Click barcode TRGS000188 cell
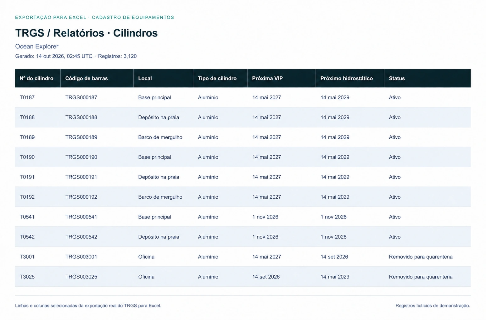The image size is (486, 320). [81, 117]
